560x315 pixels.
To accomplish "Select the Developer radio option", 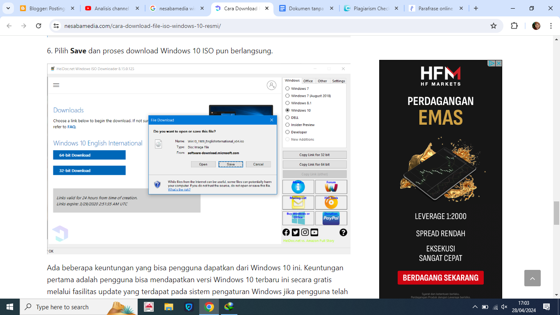I will coord(287,132).
